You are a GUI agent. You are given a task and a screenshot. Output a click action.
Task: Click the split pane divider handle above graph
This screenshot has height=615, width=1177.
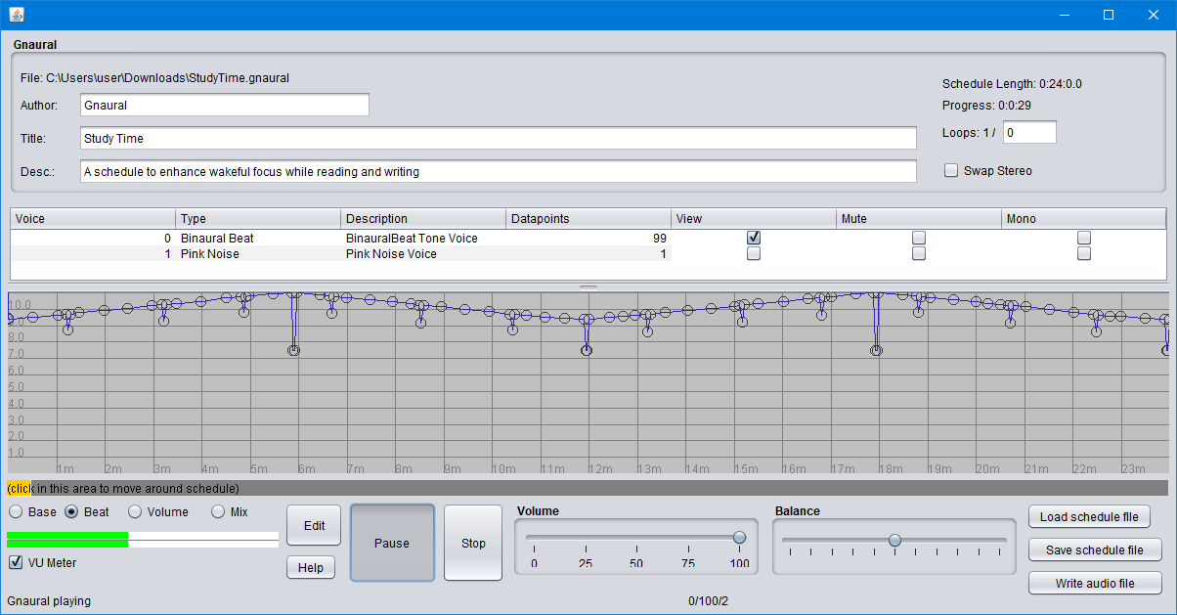[588, 287]
